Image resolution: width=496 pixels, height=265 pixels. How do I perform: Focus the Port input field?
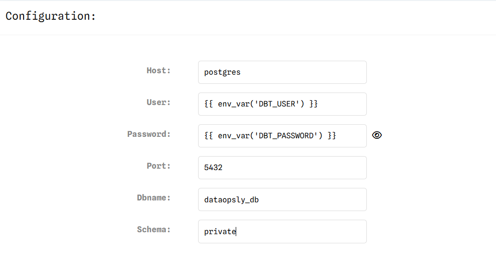pos(282,168)
